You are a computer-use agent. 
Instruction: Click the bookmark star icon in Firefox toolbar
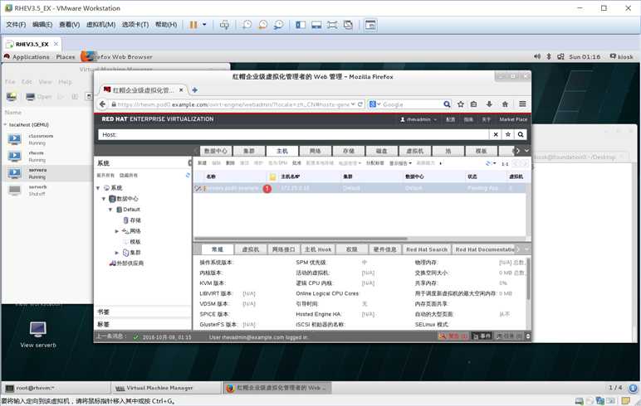click(x=461, y=104)
